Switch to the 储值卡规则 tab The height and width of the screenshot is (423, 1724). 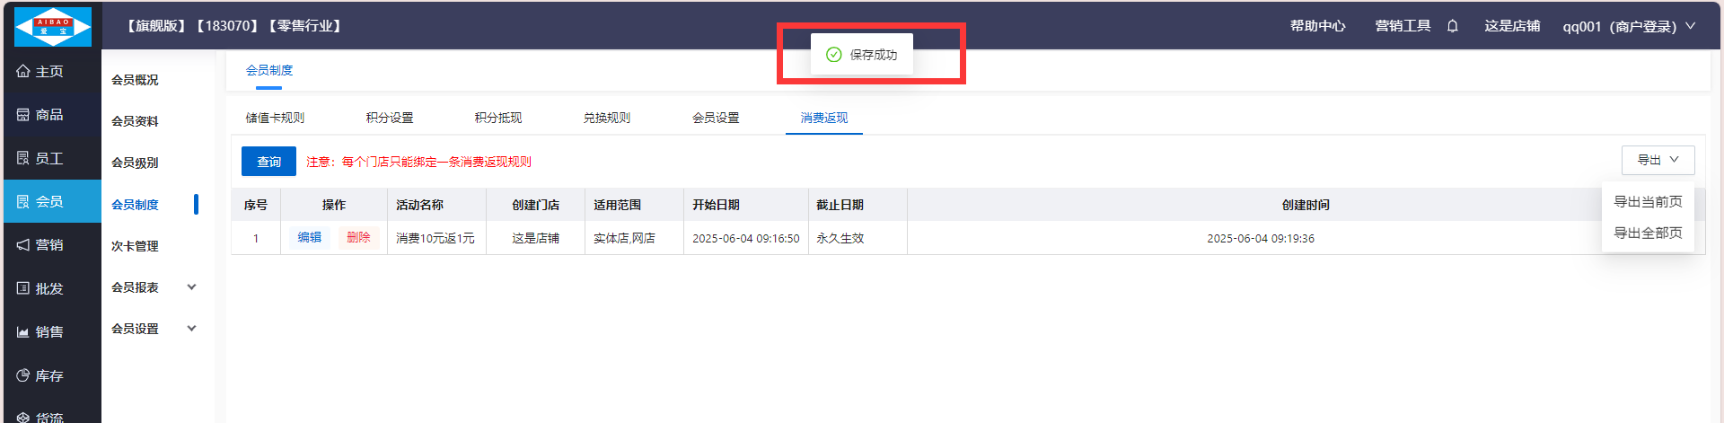click(x=275, y=118)
